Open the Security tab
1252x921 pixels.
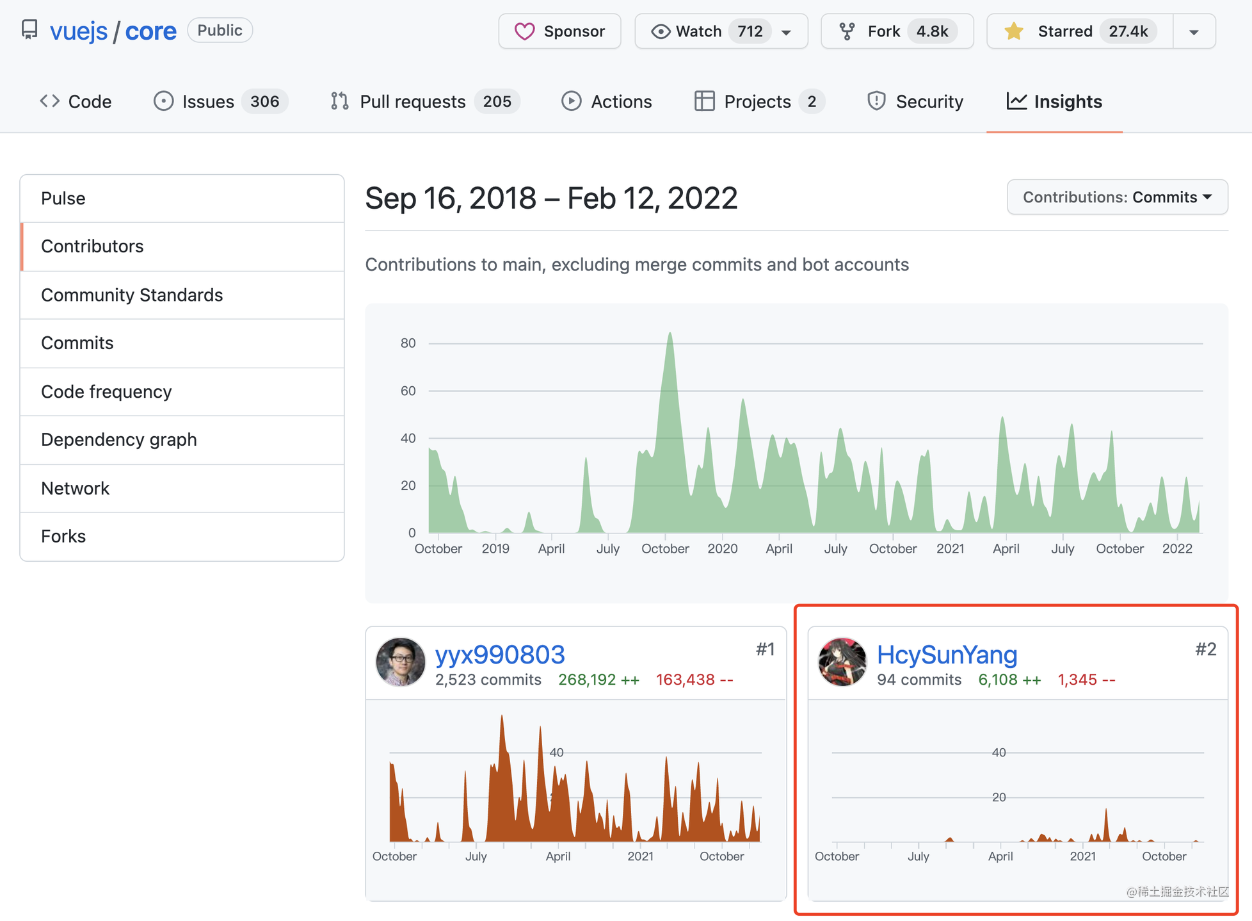click(915, 101)
